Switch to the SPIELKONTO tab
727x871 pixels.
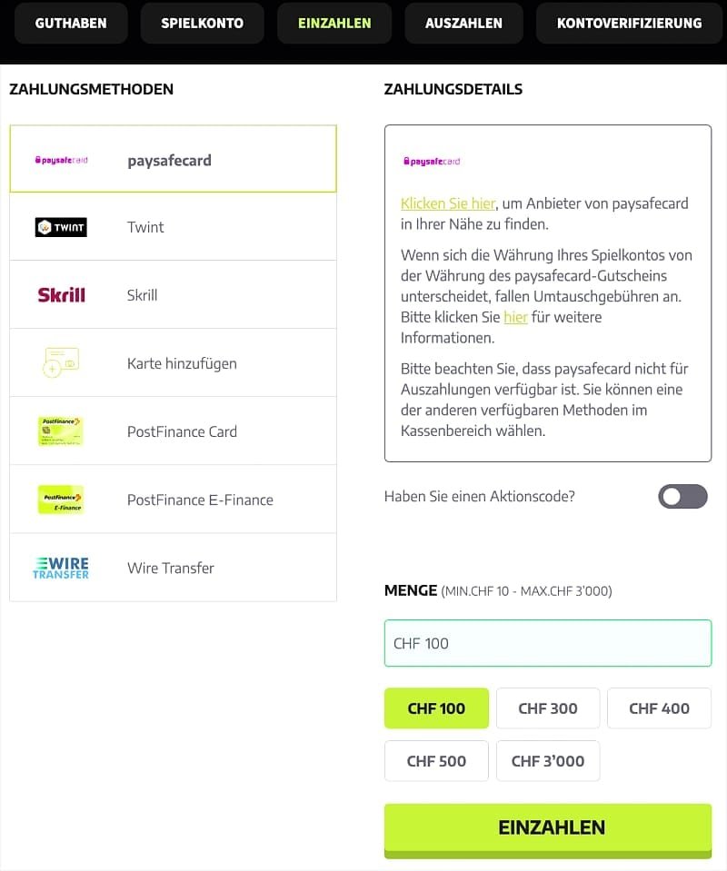click(x=202, y=23)
